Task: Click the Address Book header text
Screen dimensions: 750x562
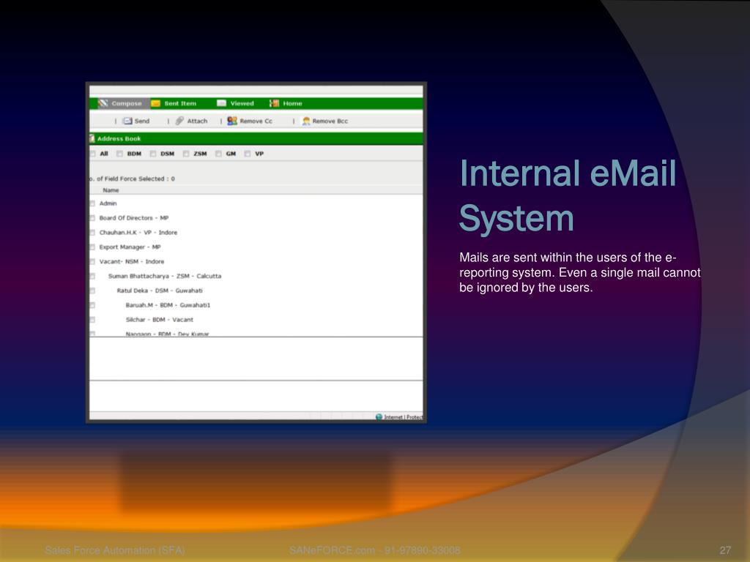Action: point(119,138)
